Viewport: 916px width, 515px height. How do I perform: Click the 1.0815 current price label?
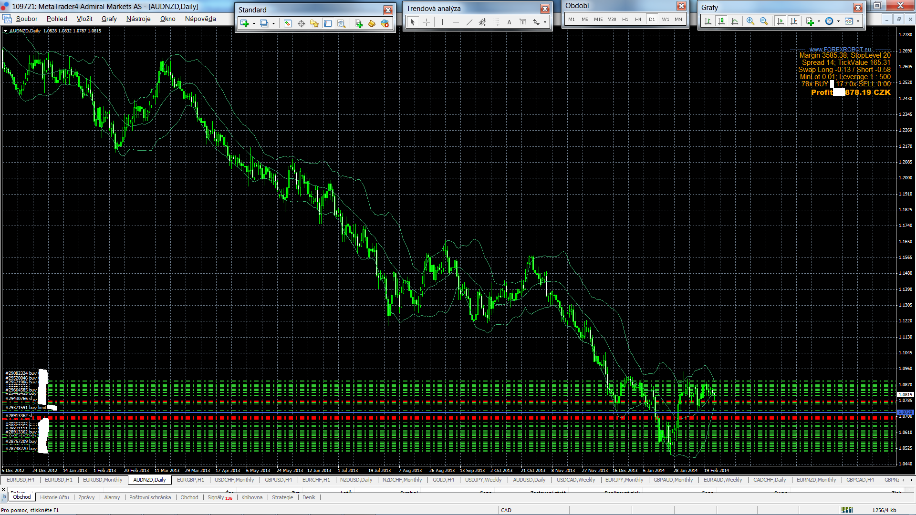pyautogui.click(x=905, y=395)
